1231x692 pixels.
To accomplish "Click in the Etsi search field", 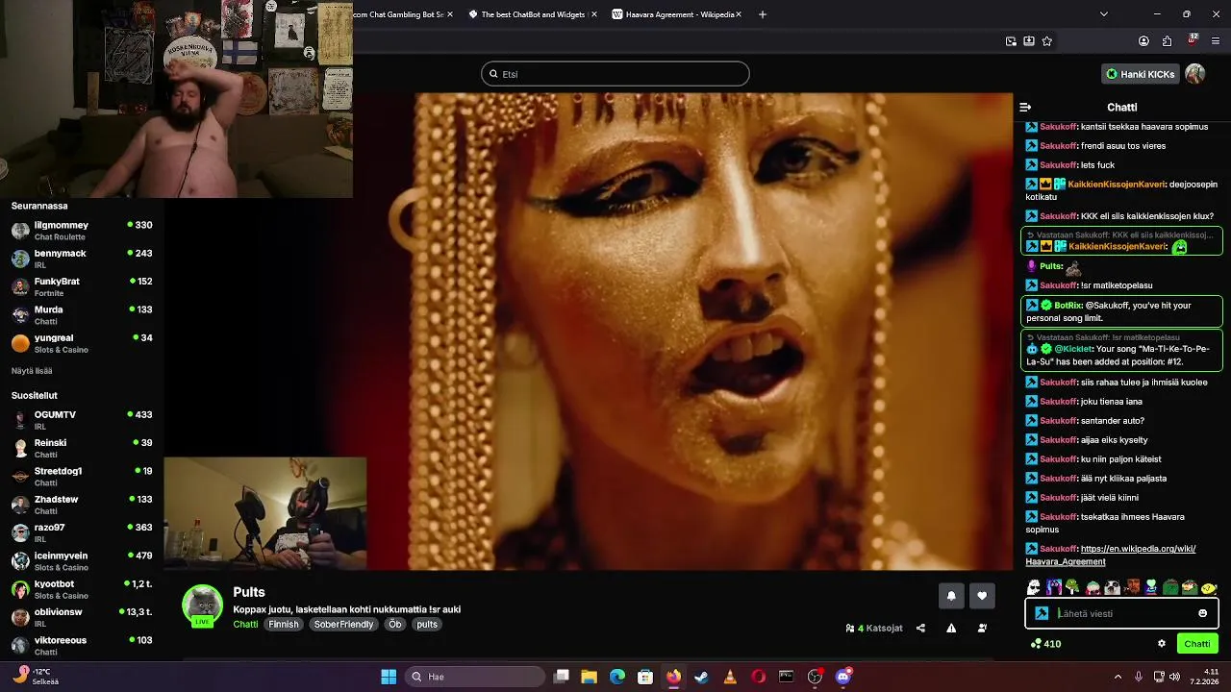I will (615, 74).
